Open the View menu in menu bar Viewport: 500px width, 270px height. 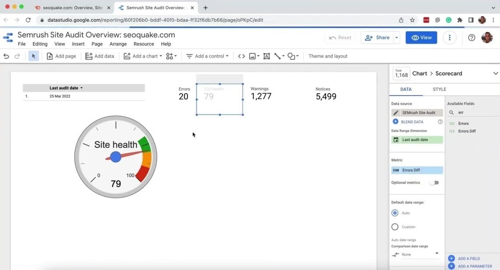(60, 44)
